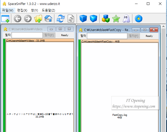Open the 편집(X) menu
Viewport: 167px width, 132px height.
22,10
